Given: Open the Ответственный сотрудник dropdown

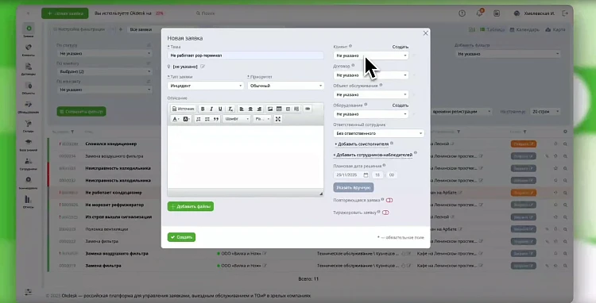Looking at the screenshot, I should (x=378, y=133).
